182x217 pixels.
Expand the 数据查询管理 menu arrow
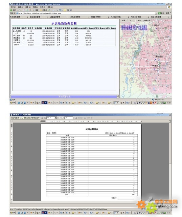[x=109, y=17]
